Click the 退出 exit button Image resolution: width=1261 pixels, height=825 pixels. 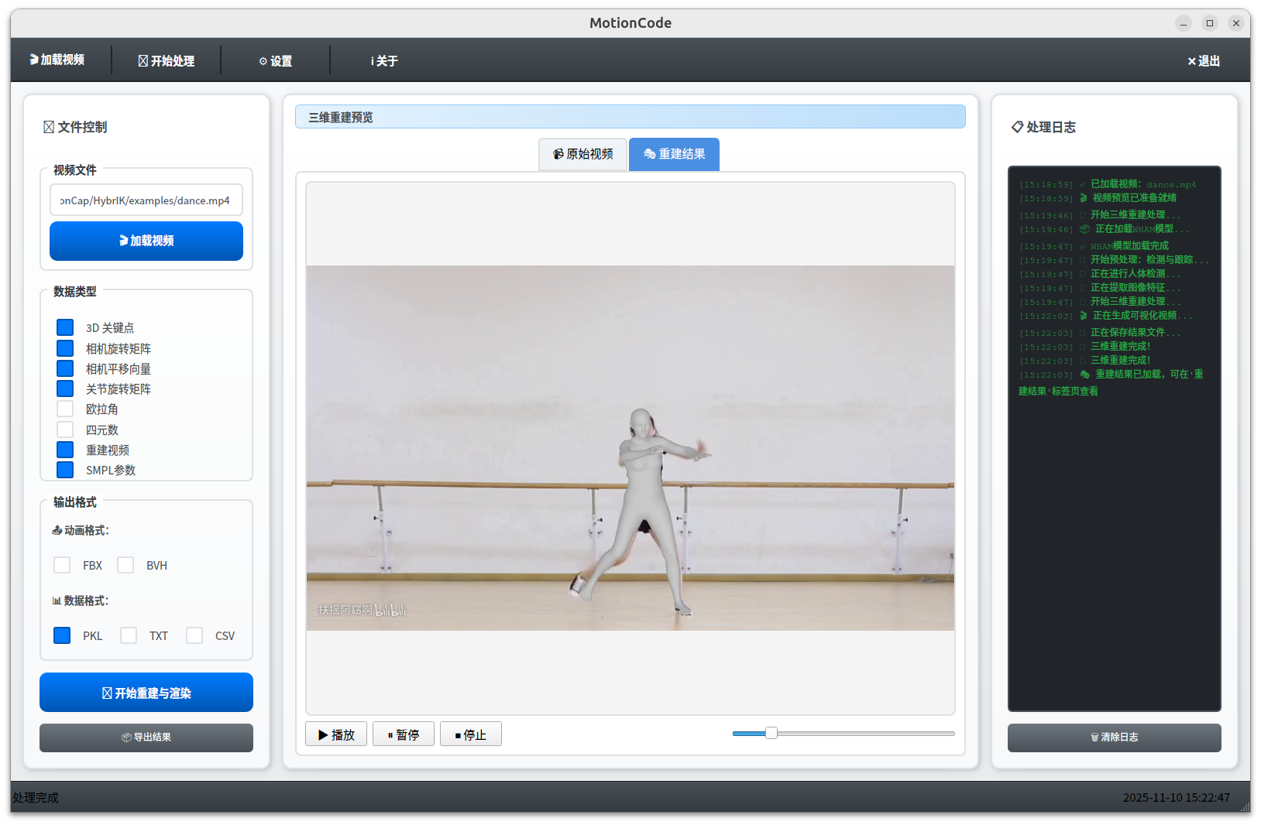pos(1204,60)
